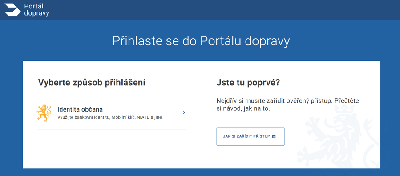Click the Portál dopravy arrow logo icon
Image resolution: width=400 pixels, height=176 pixels.
[x=12, y=10]
